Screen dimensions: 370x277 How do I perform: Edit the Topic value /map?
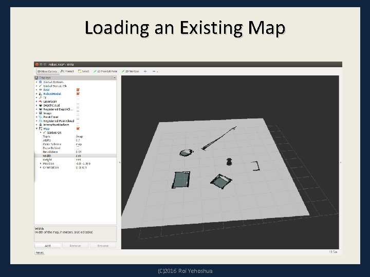pyautogui.click(x=79, y=136)
